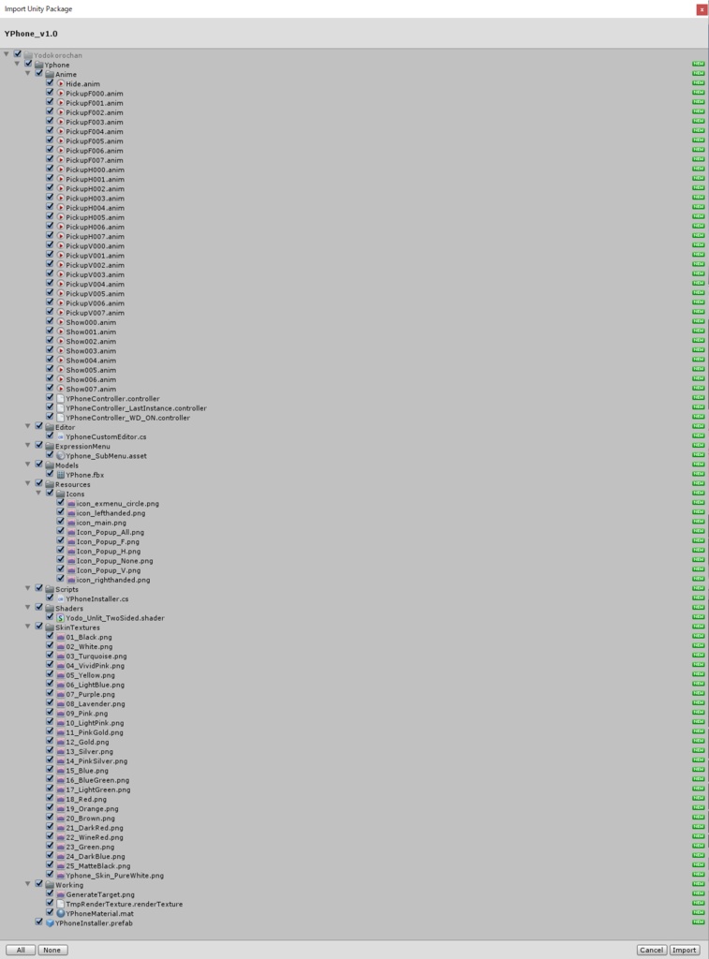The height and width of the screenshot is (959, 709).
Task: Collapse the Yphone folder
Action: click(x=17, y=65)
